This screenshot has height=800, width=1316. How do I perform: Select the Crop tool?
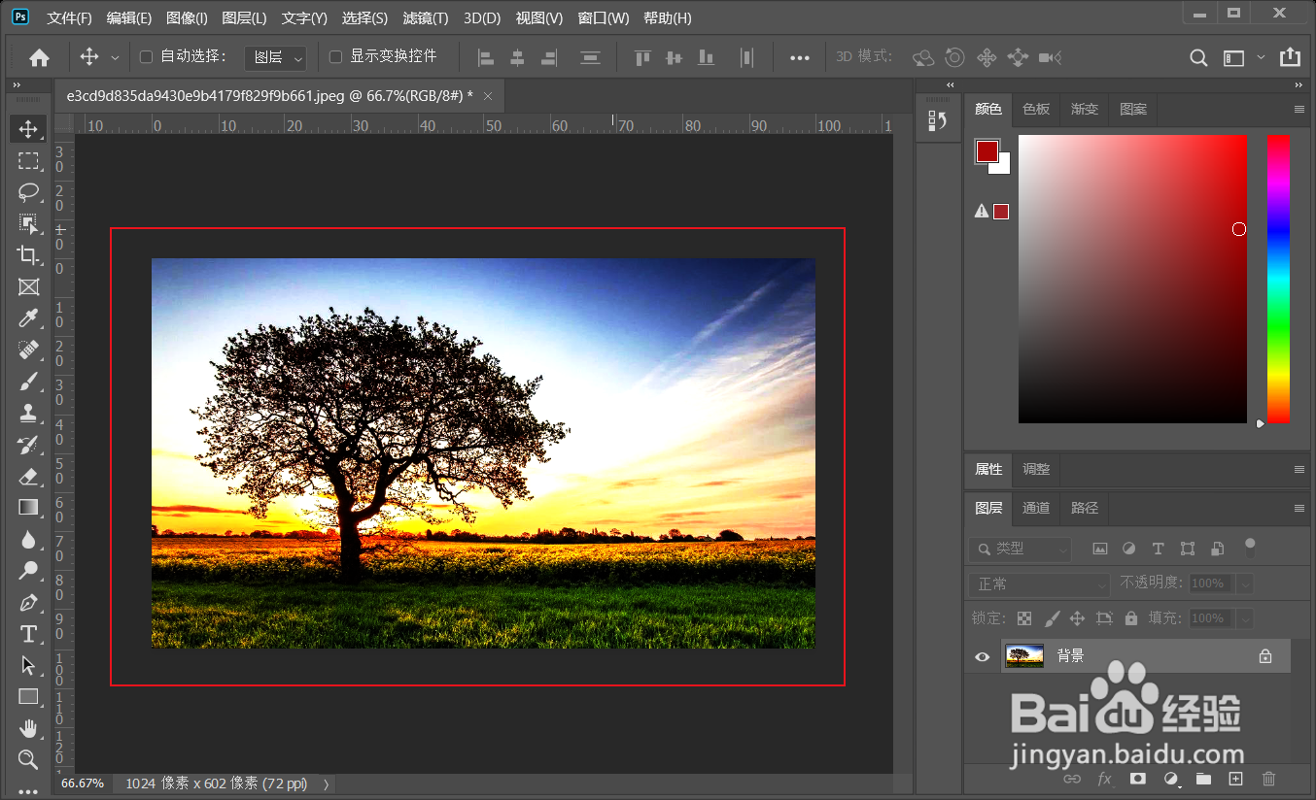(x=28, y=255)
